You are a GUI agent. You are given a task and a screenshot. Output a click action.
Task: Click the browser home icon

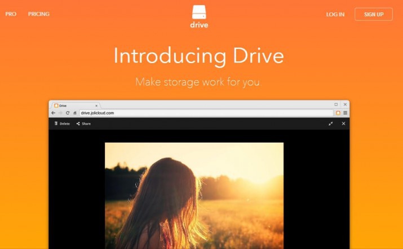tap(75, 113)
